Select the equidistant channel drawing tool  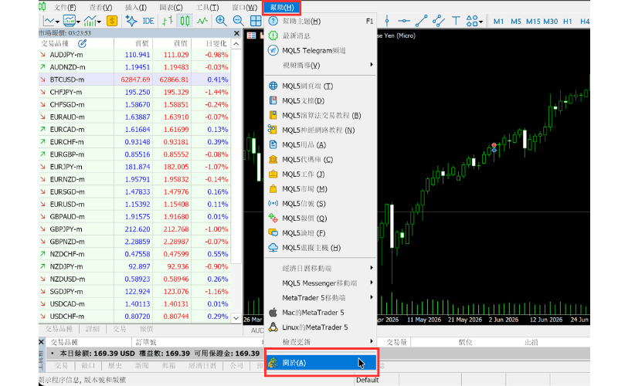tap(438, 21)
